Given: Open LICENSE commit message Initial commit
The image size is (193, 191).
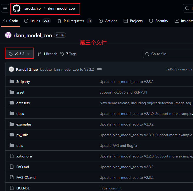Looking at the screenshot, I should [111, 188].
